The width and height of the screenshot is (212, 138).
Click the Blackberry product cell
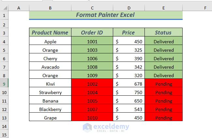tap(50, 109)
